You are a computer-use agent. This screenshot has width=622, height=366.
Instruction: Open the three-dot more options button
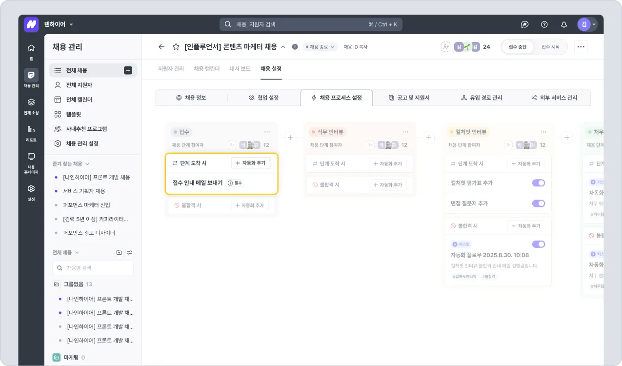click(x=581, y=47)
